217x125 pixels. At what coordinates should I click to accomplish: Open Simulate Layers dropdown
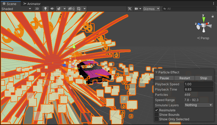point(199,105)
